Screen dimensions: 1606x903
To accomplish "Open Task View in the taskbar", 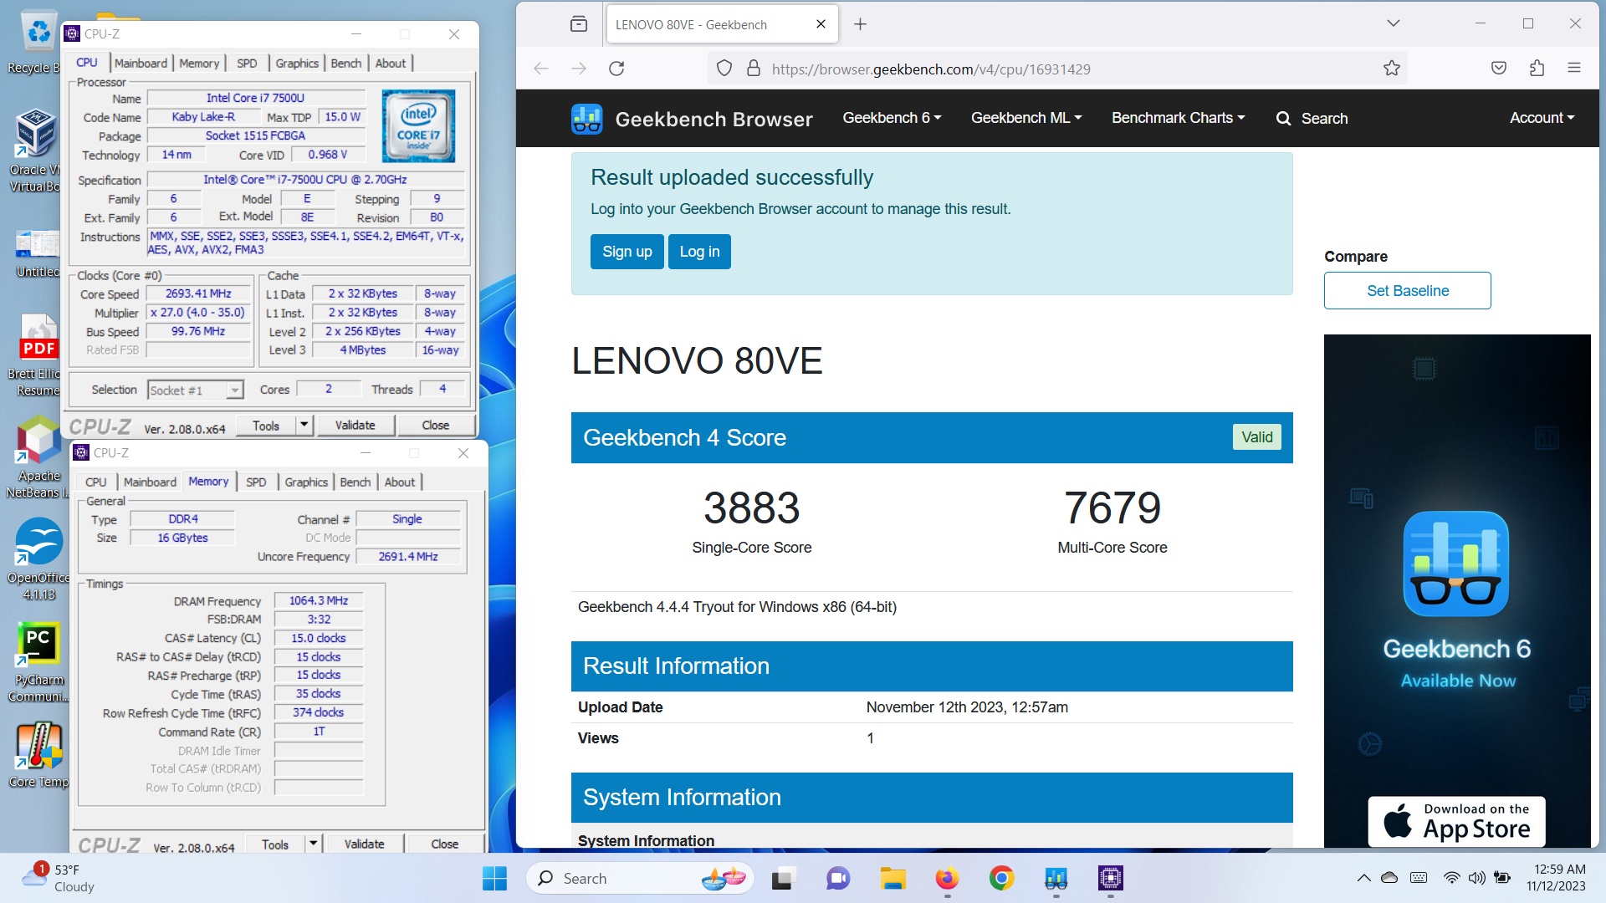I will [782, 879].
